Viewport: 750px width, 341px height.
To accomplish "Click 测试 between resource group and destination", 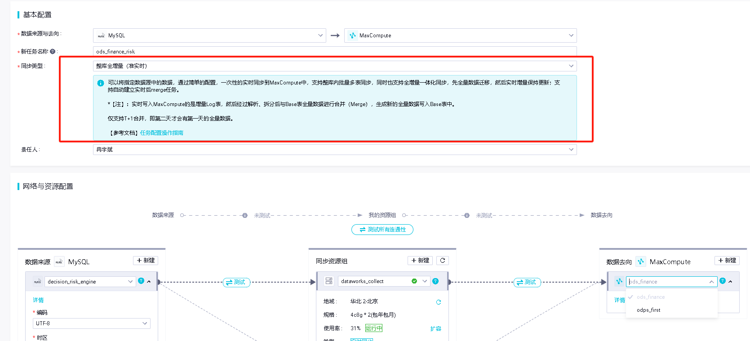I will 527,282.
